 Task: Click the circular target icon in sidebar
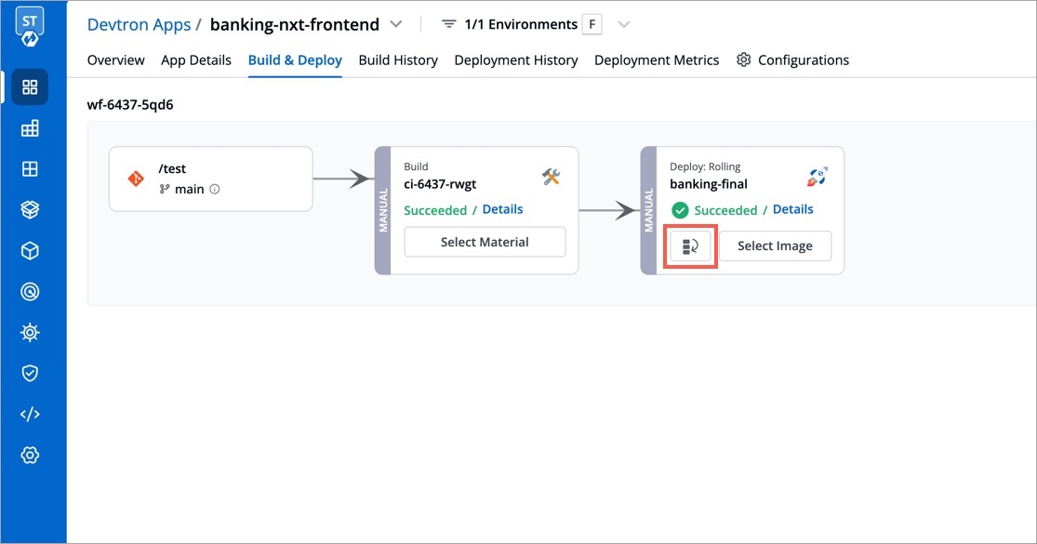(30, 291)
